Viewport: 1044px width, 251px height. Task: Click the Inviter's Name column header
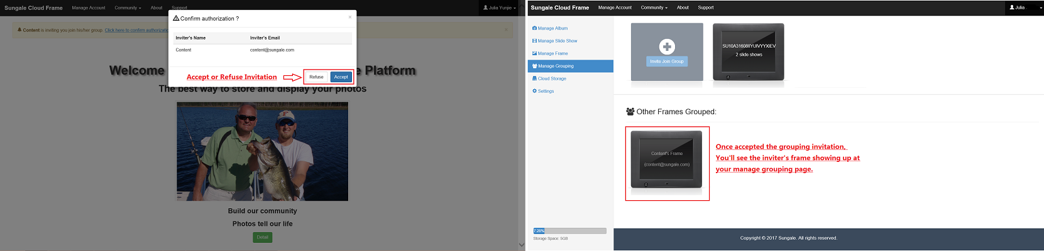[x=190, y=38]
